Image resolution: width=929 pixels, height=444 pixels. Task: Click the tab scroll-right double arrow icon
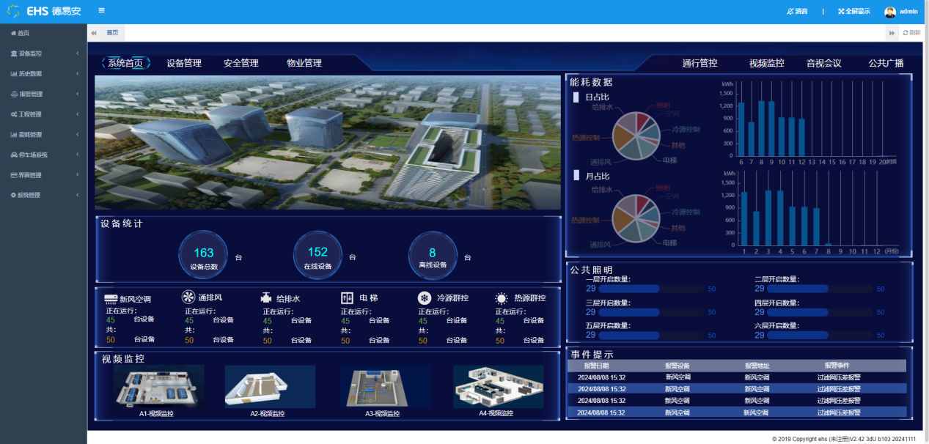[892, 33]
